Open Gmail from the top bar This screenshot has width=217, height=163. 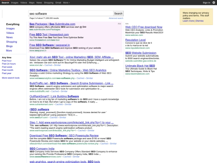[58, 3]
